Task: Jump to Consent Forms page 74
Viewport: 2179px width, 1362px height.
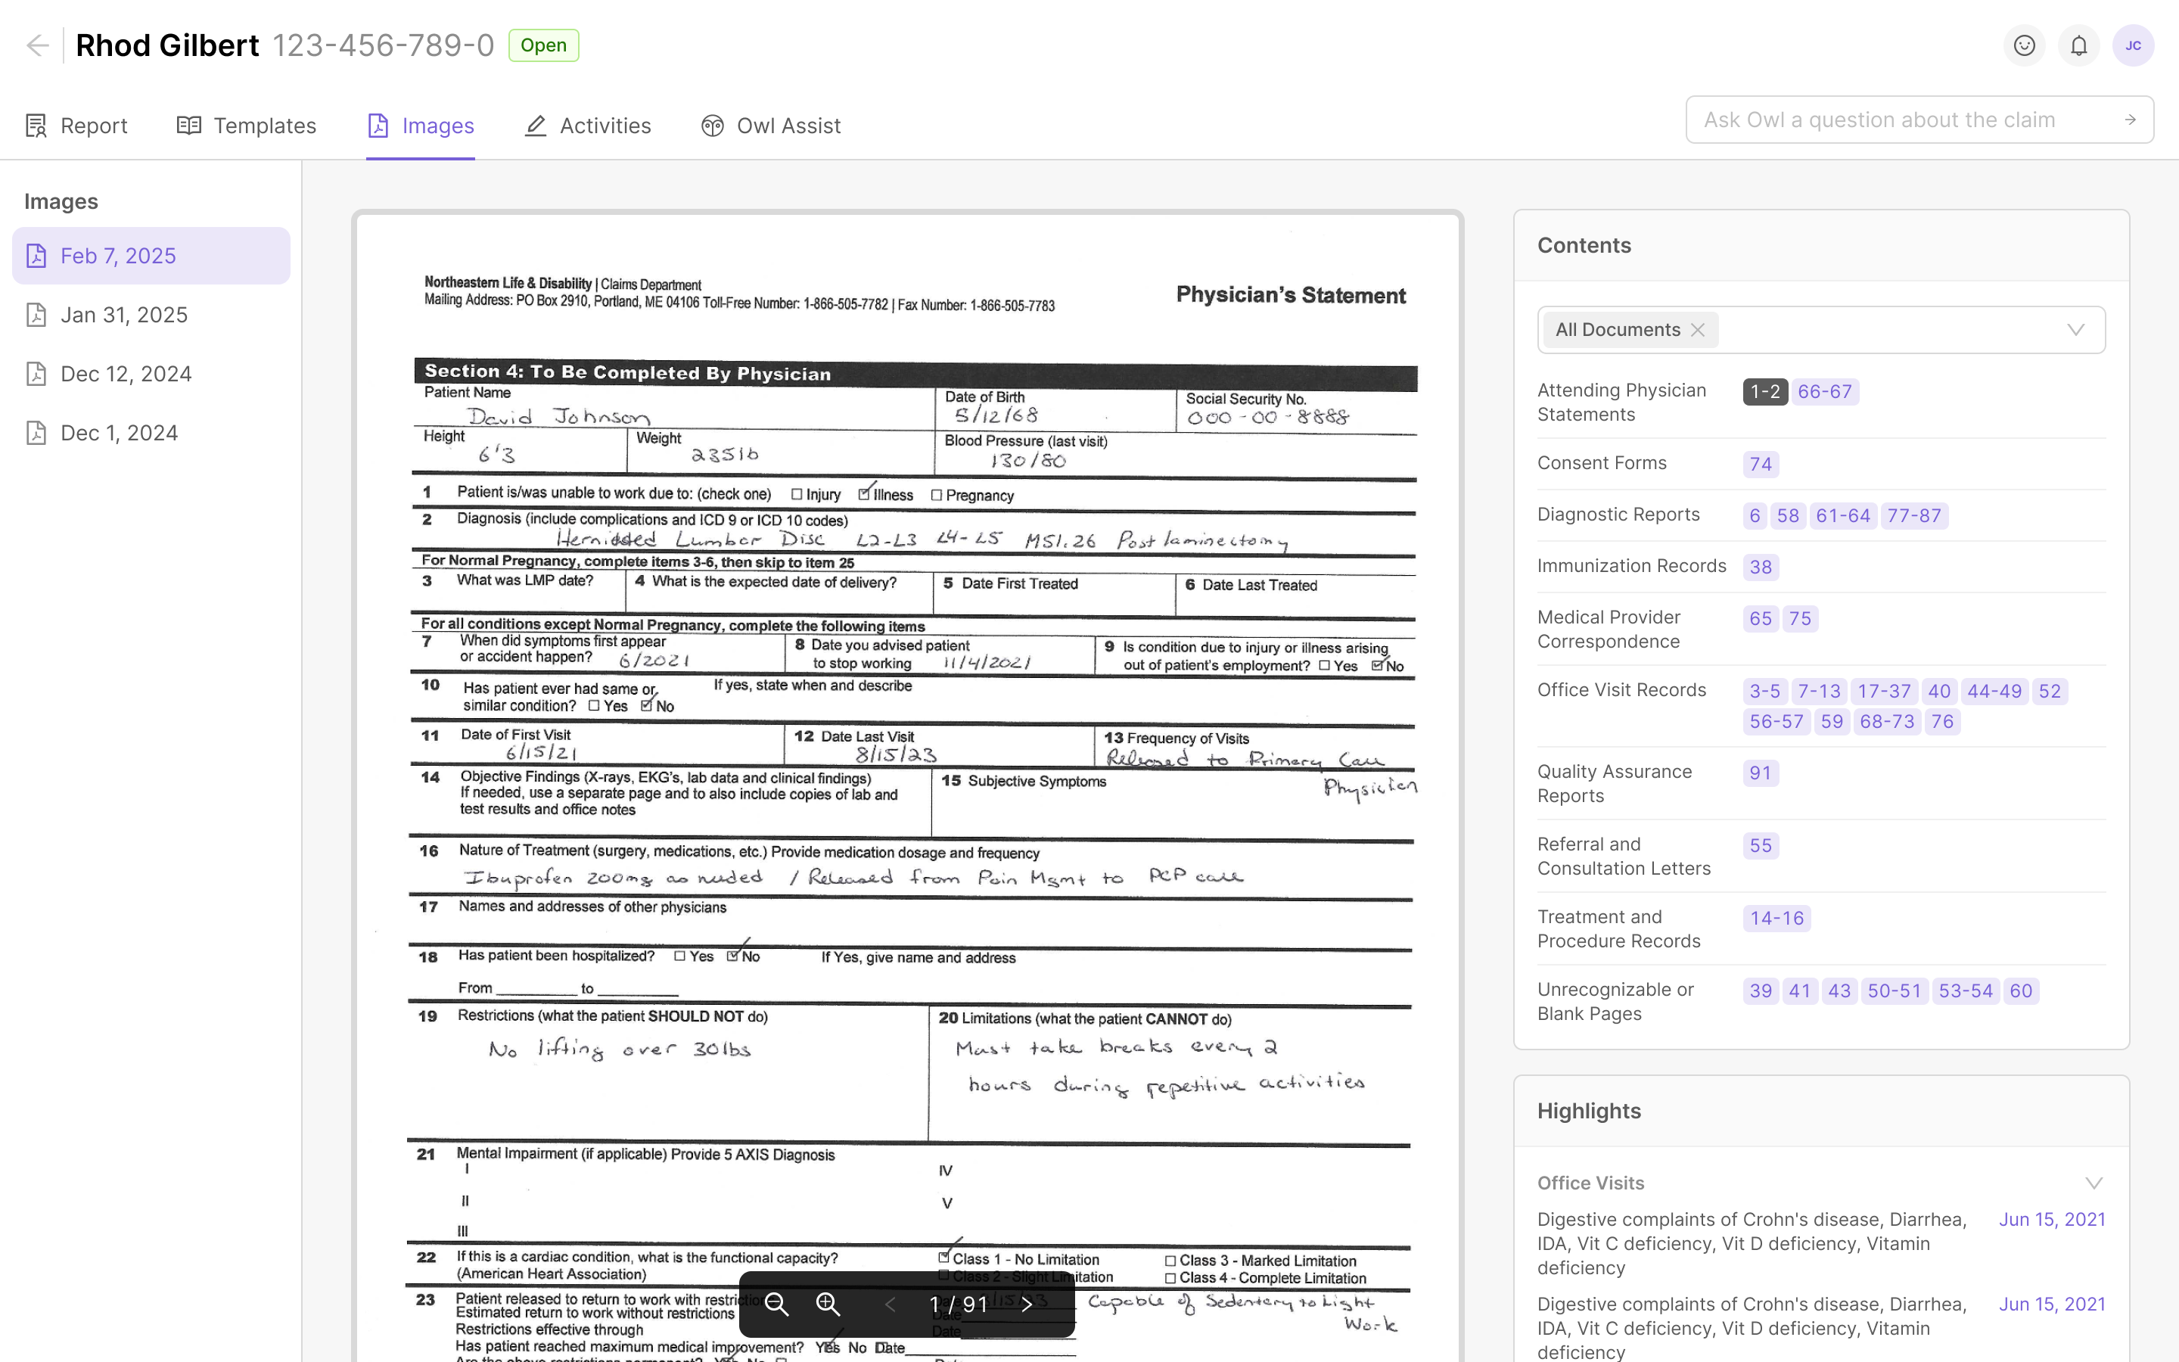Action: pyautogui.click(x=1761, y=465)
